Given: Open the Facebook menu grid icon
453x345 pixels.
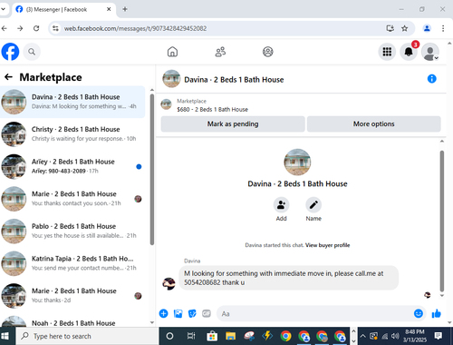Looking at the screenshot, I should click(387, 52).
